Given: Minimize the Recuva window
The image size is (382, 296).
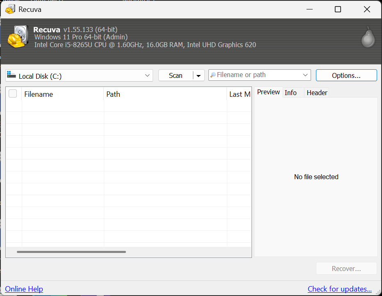Looking at the screenshot, I should click(x=309, y=9).
